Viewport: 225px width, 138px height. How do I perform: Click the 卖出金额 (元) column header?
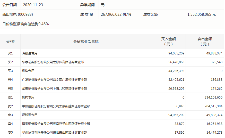(205, 42)
